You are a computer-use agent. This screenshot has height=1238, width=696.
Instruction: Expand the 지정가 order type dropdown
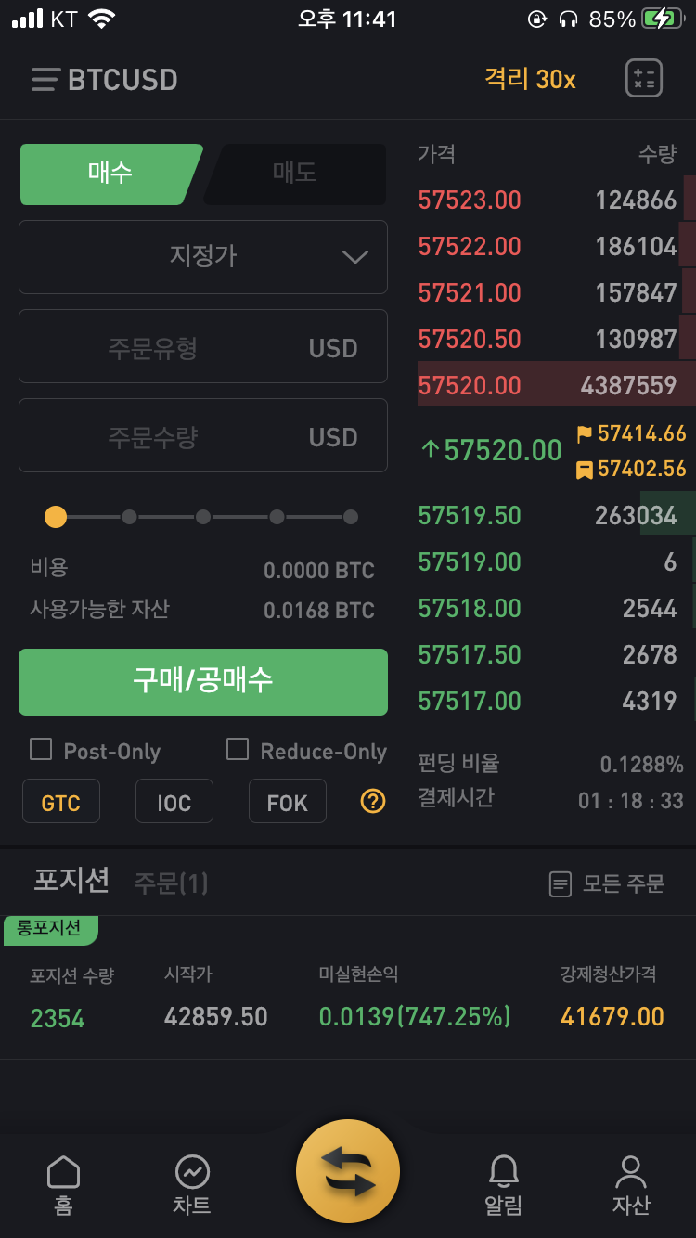pos(203,257)
